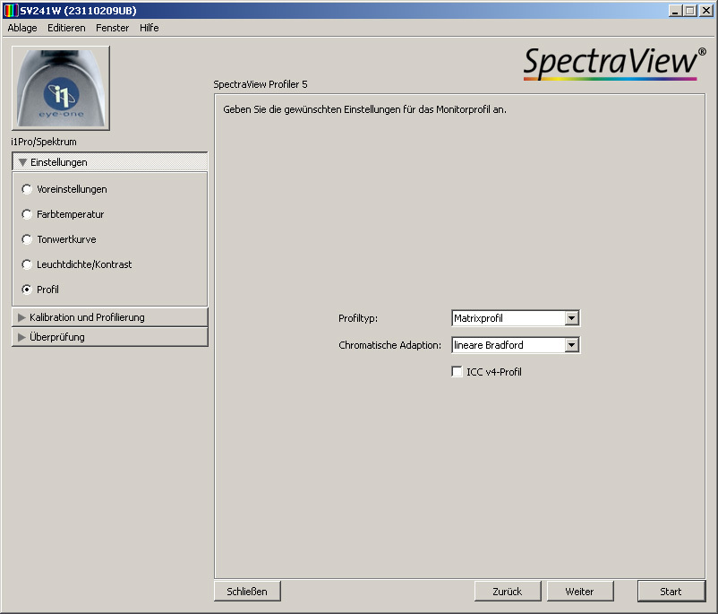718x614 pixels.
Task: Open the Profiltyp dropdown
Action: click(516, 318)
